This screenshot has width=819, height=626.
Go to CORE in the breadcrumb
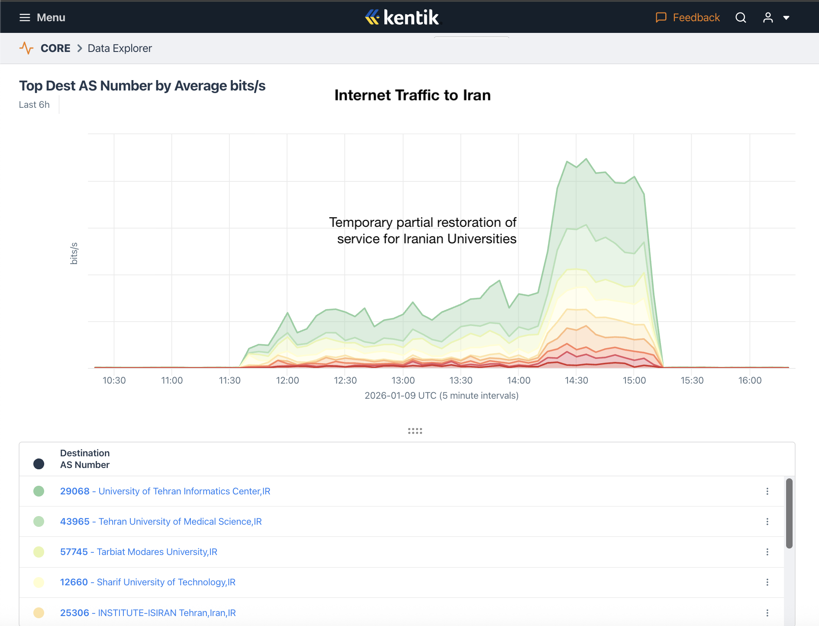coord(55,48)
